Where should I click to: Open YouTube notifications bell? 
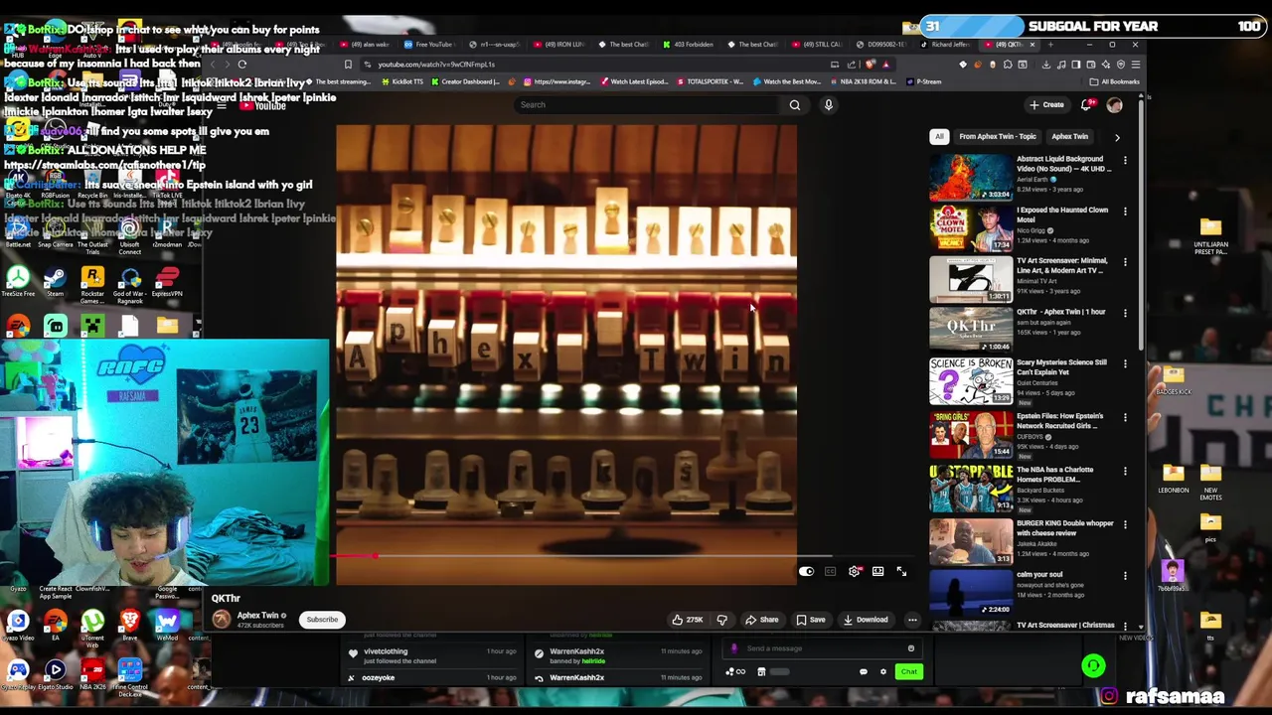point(1088,104)
